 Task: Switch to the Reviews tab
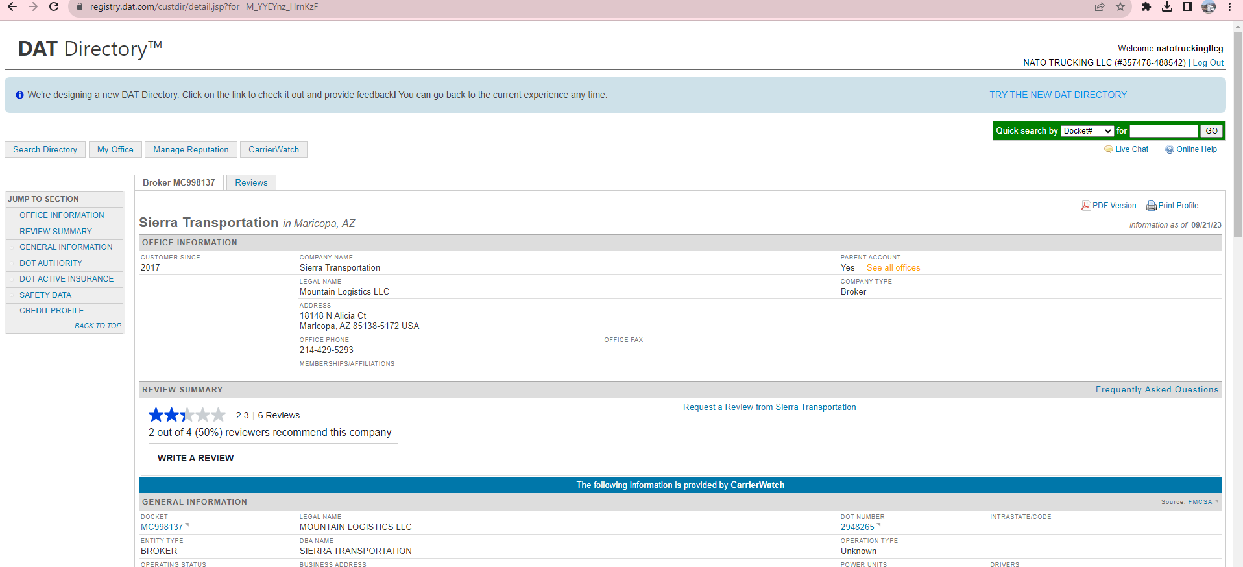pos(251,183)
